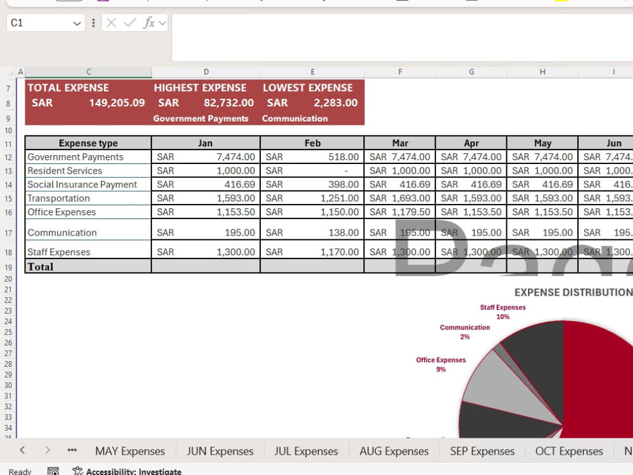Click the Cancel X formula icon

(x=111, y=23)
